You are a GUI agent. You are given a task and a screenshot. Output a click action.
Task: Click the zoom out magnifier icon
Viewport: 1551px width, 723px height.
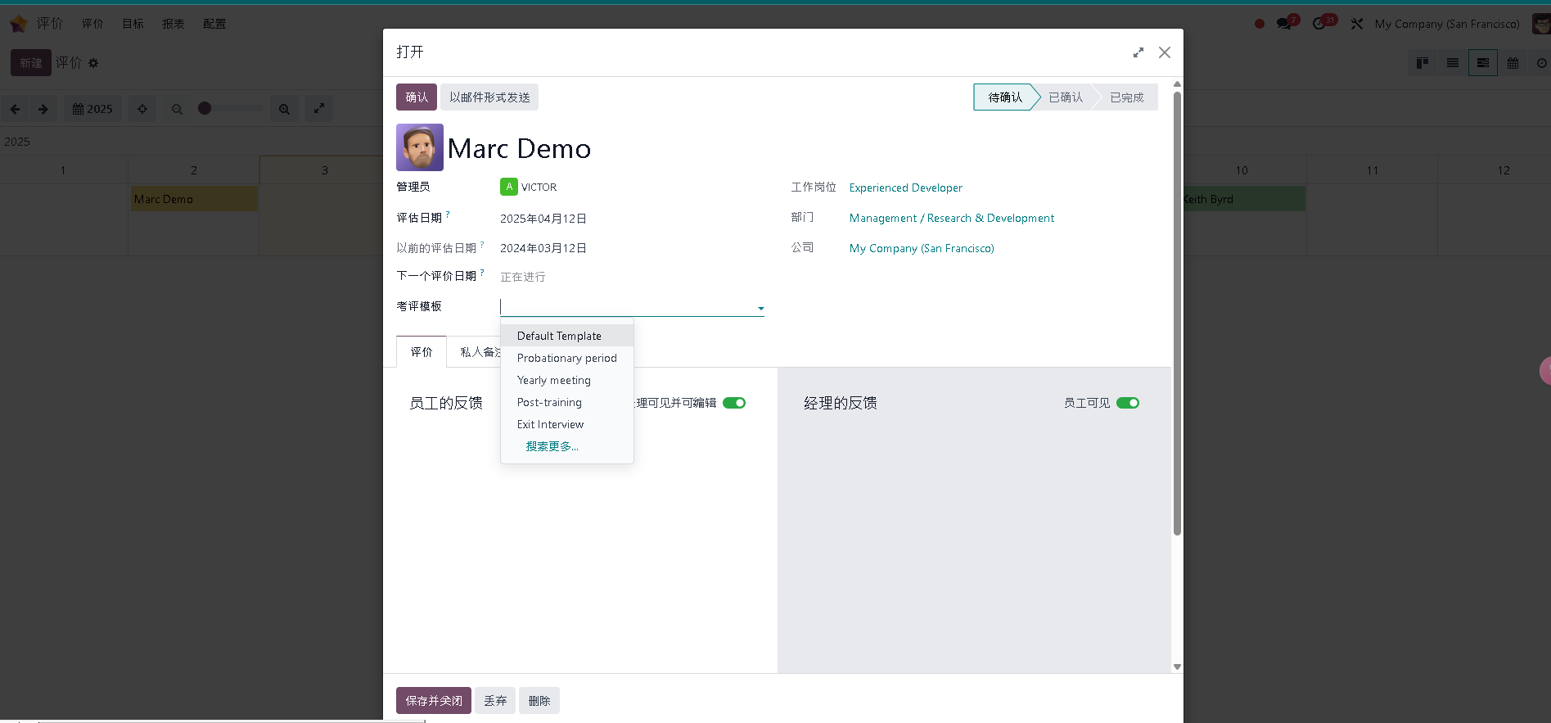tap(177, 109)
